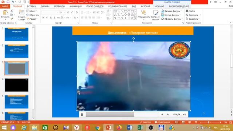Screen dimensions: 233x131
Task: Click the language indicator РУССКИЙ
Action: pos(26,122)
